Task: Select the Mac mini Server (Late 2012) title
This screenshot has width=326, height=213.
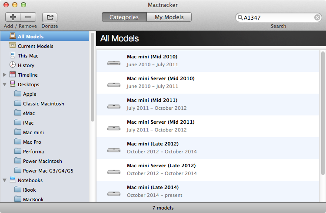Action: pyautogui.click(x=161, y=166)
